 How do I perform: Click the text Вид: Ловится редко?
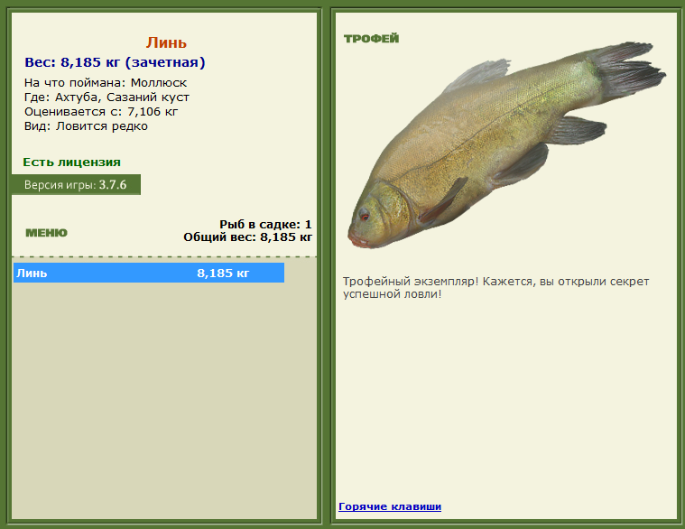coord(86,126)
